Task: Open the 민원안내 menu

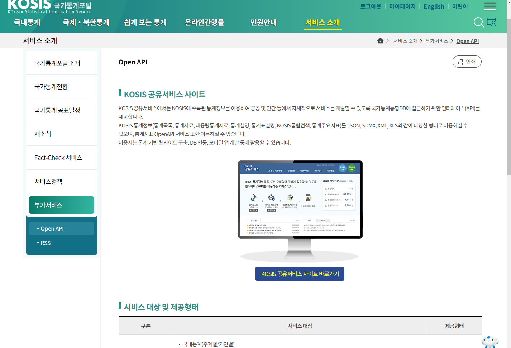Action: pyautogui.click(x=263, y=22)
